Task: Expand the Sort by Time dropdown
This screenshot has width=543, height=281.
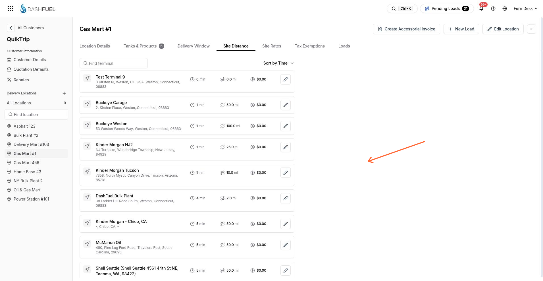Action: click(278, 63)
